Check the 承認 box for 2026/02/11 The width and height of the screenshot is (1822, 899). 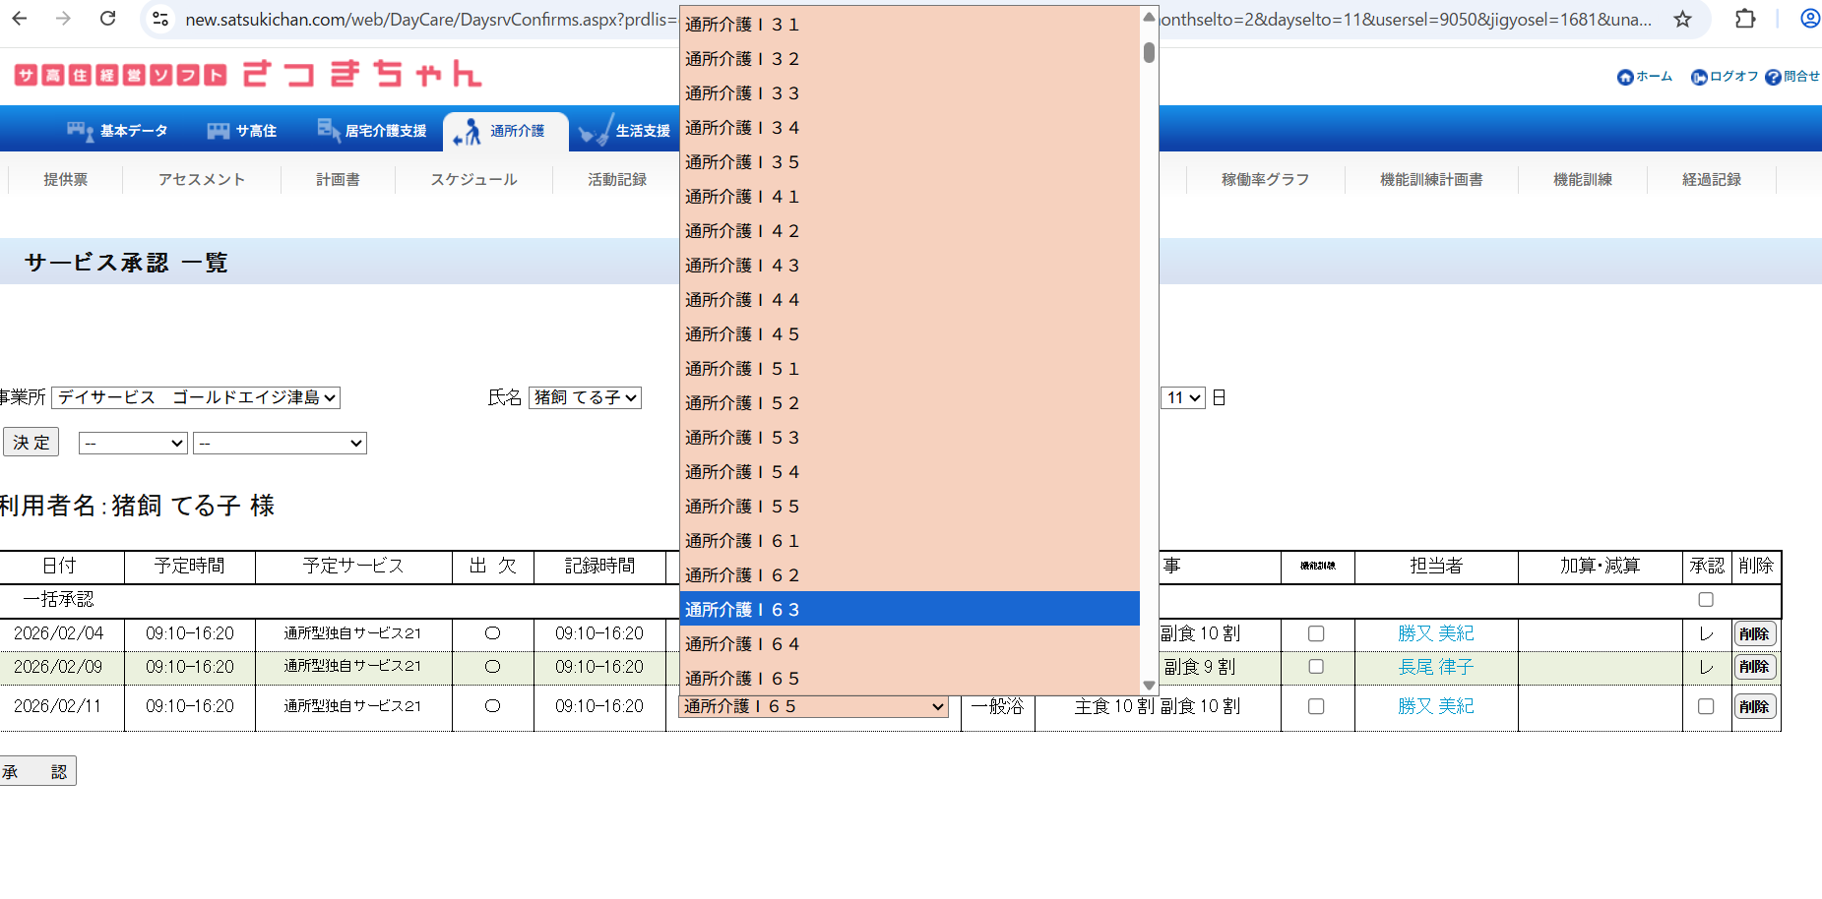pyautogui.click(x=1706, y=706)
